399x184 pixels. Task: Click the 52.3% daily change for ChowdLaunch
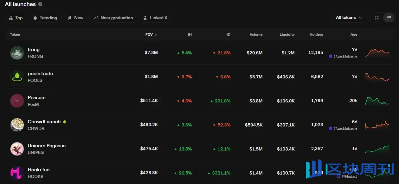tap(222, 125)
